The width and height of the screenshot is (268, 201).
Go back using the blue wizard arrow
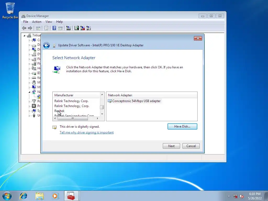(x=46, y=45)
